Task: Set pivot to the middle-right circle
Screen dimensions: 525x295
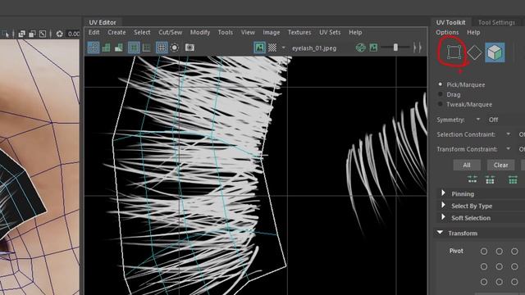Action: (514, 266)
